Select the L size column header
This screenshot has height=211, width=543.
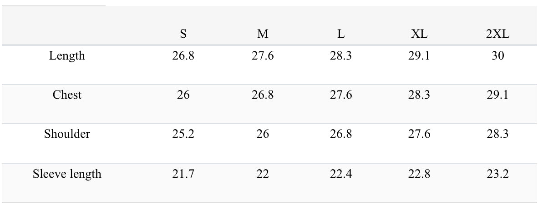tap(341, 35)
